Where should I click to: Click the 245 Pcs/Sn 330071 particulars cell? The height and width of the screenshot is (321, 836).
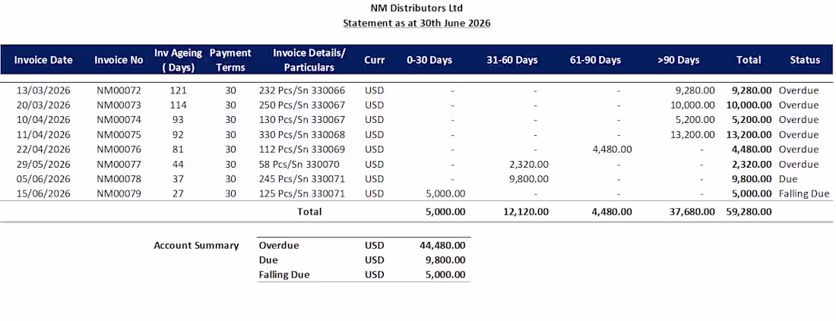[302, 178]
